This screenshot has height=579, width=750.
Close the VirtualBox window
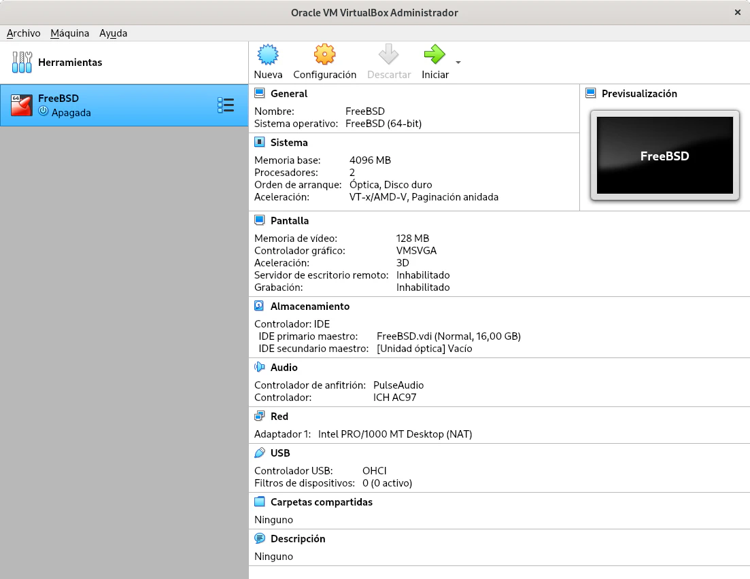(738, 12)
